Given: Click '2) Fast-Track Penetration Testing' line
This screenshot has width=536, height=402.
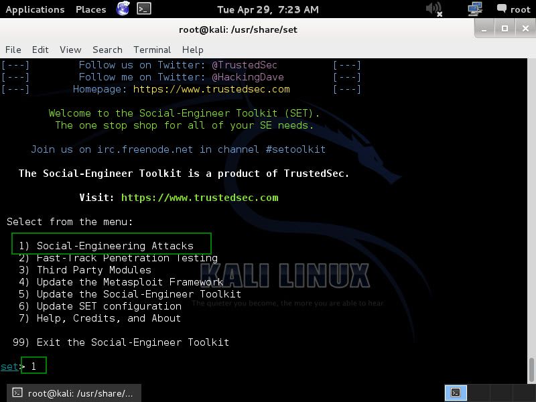Looking at the screenshot, I should [119, 258].
